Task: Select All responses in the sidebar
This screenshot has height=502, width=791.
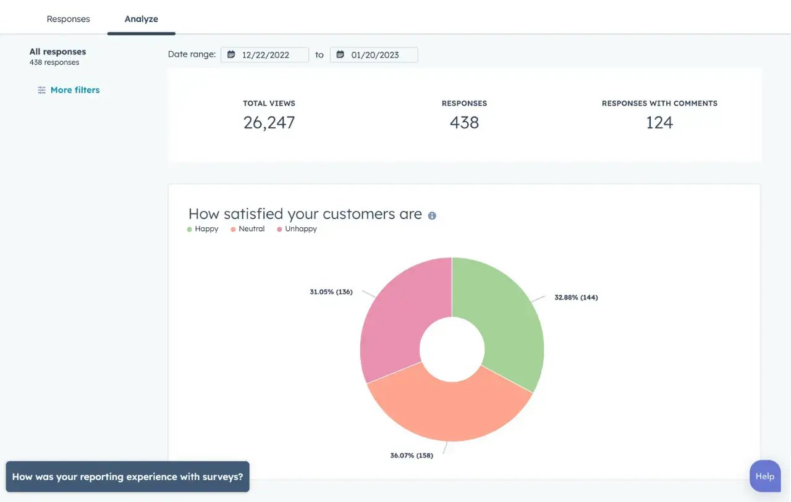Action: coord(57,51)
